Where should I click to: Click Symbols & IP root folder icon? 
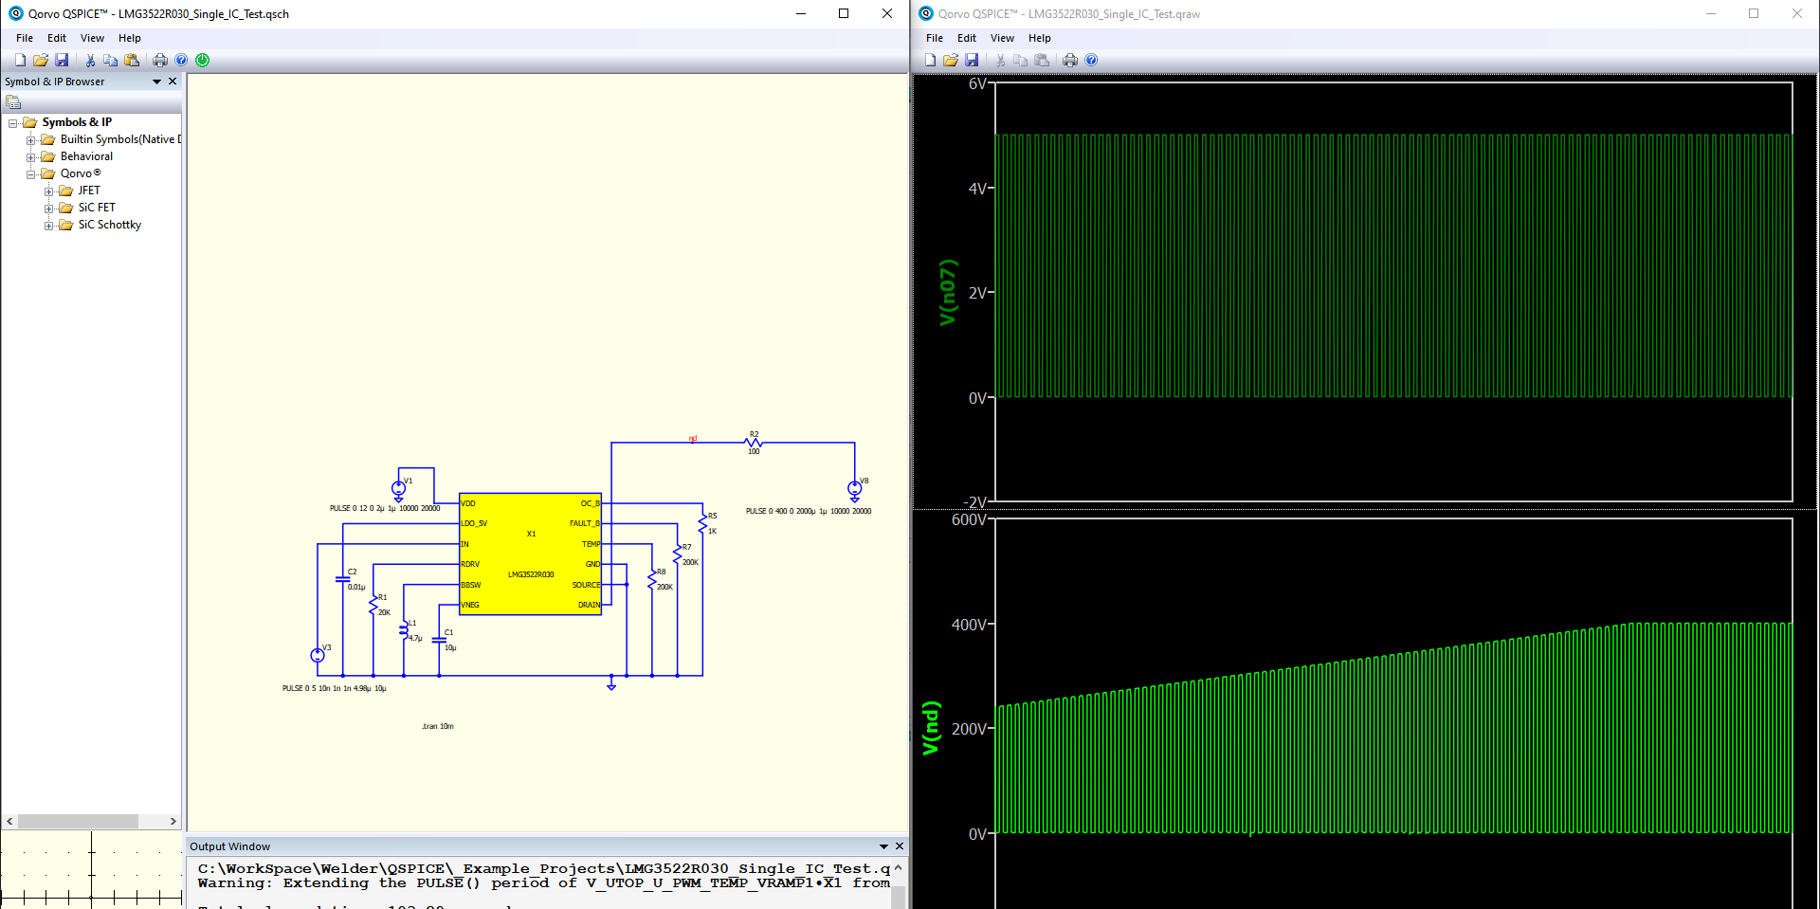pos(29,122)
